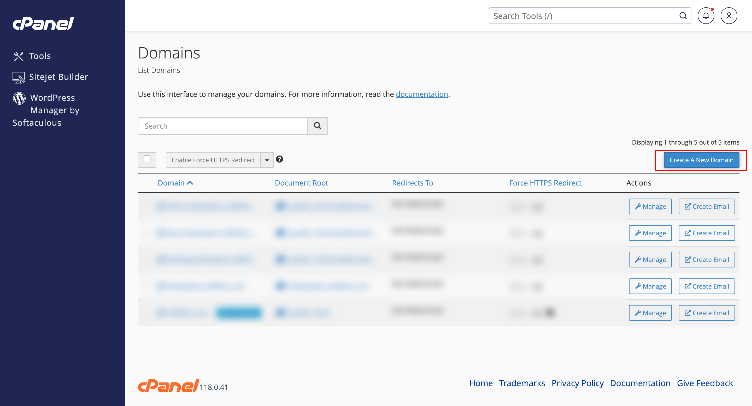Click Manage for the first domain row
This screenshot has width=752, height=406.
coord(650,206)
